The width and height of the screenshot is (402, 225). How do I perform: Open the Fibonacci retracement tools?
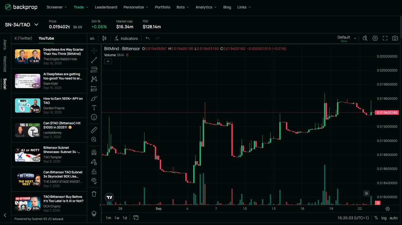94,70
